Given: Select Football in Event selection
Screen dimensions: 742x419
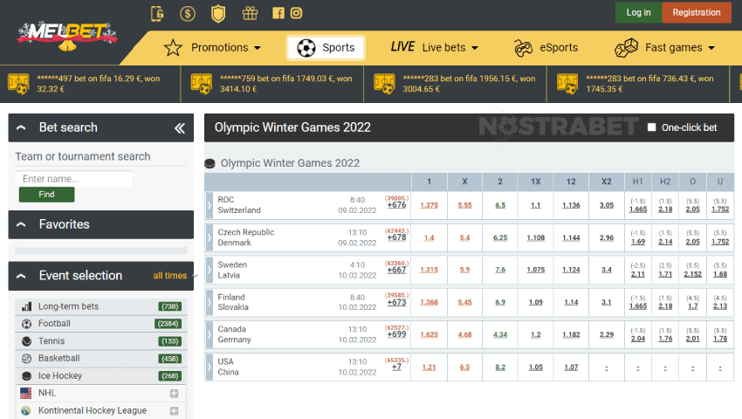Looking at the screenshot, I should (100, 324).
